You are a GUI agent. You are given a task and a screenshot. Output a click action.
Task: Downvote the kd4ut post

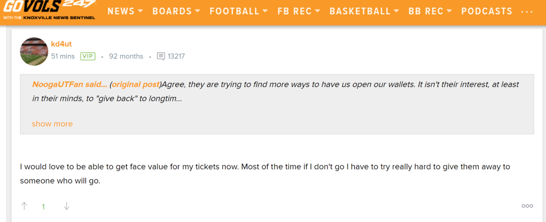pos(66,206)
